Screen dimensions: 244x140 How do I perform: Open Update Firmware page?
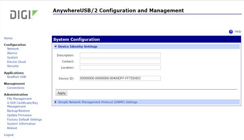19,115
